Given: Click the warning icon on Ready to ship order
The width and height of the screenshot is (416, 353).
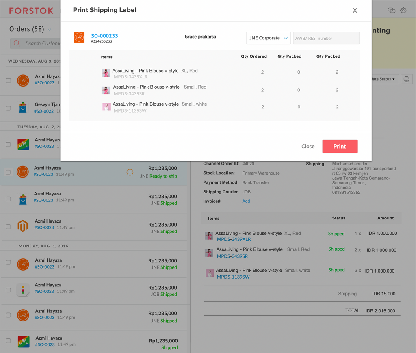Looking at the screenshot, I should coord(130,172).
